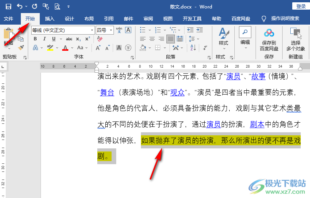Increase paragraph indent
310x198 pixels.
pyautogui.click(x=200, y=30)
